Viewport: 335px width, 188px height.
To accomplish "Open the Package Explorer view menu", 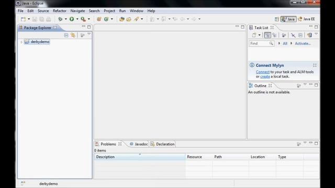I will pyautogui.click(x=89, y=34).
